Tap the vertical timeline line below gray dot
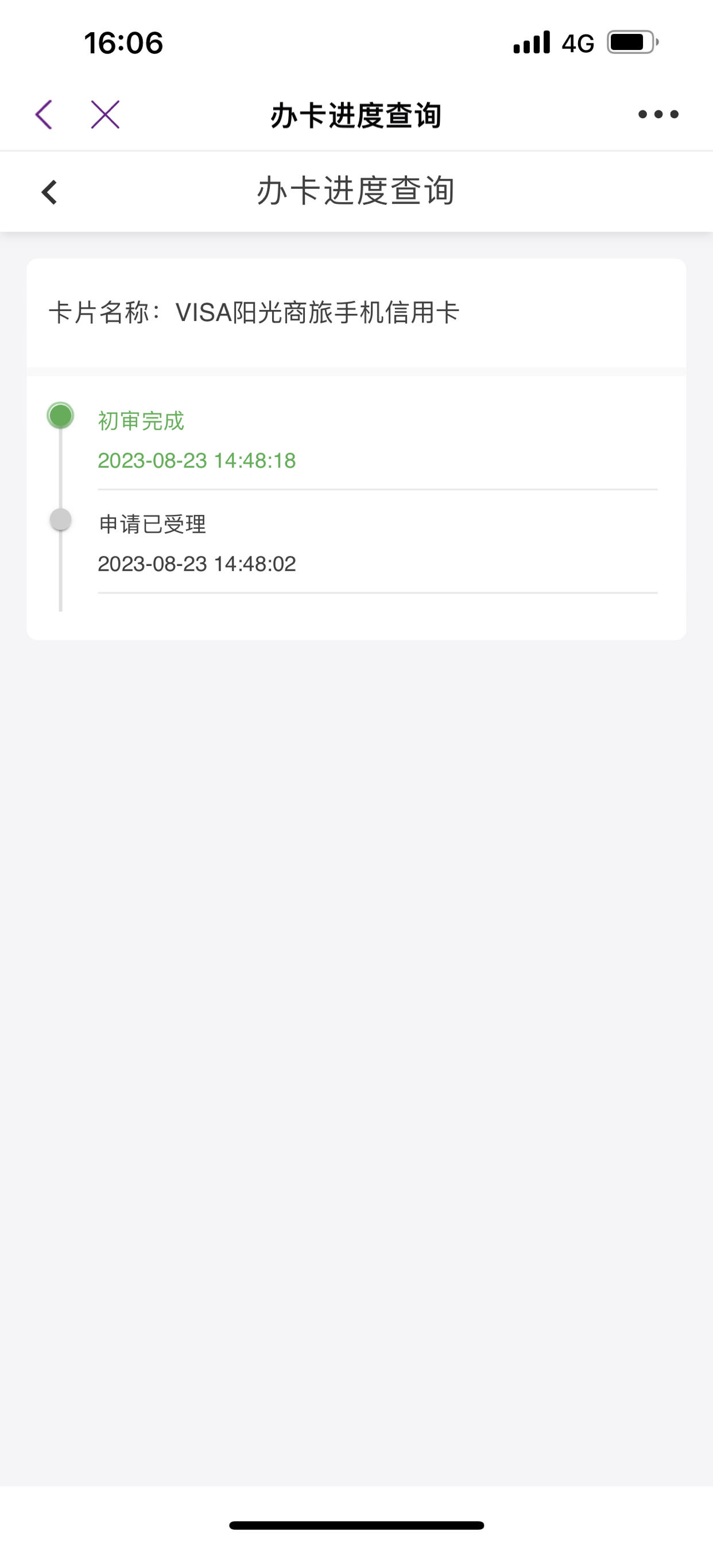Image resolution: width=713 pixels, height=1543 pixels. click(x=60, y=571)
